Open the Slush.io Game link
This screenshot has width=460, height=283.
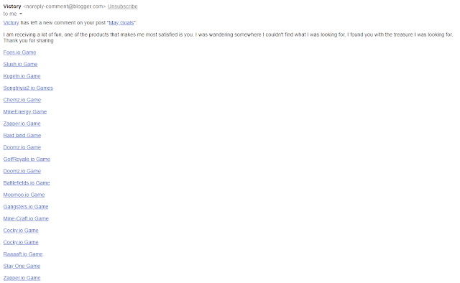point(20,64)
